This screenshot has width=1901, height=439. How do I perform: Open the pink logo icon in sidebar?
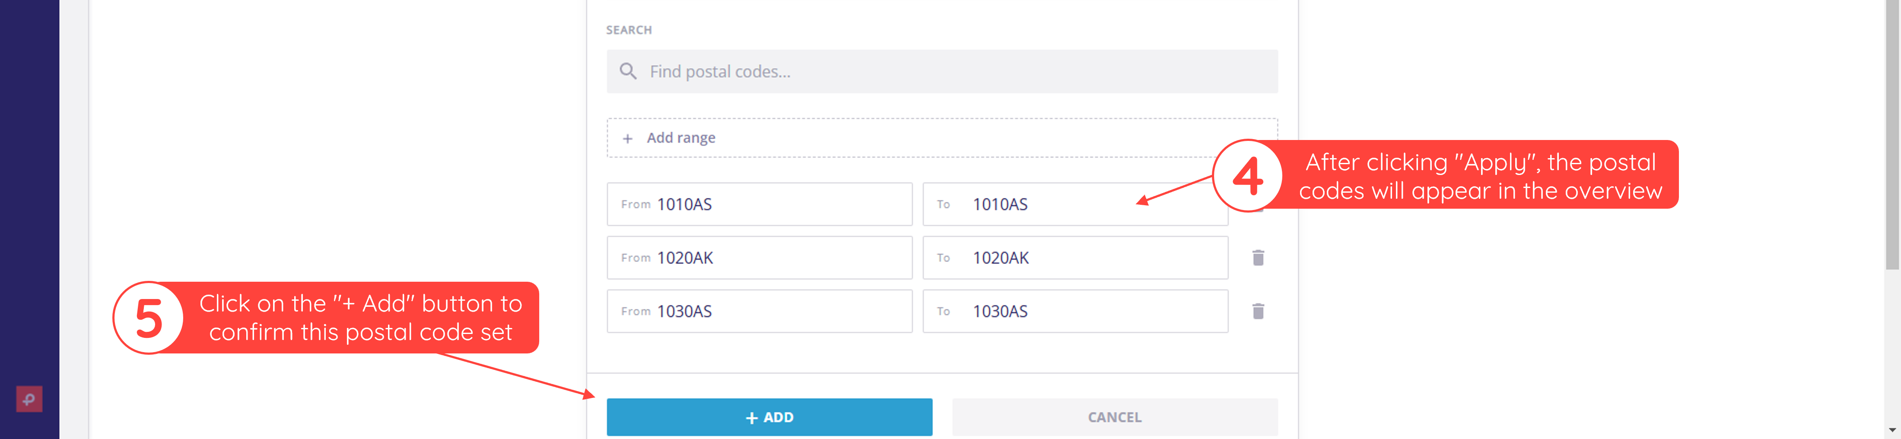coord(29,399)
